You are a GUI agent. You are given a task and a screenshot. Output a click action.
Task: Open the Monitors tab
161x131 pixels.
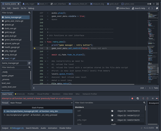[x=56, y=94]
